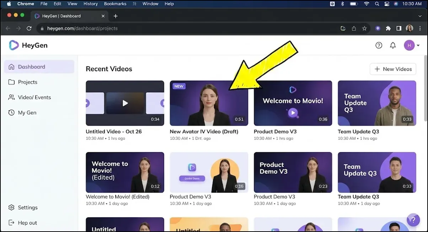Switch to the HeyGen Dashboard browser tab
Image resolution: width=428 pixels, height=232 pixels.
64,16
